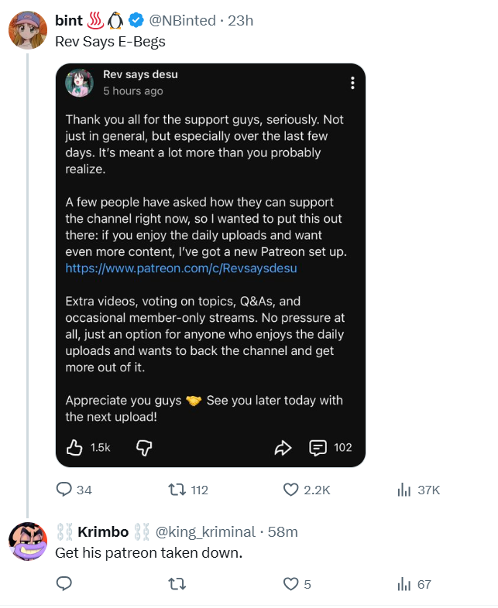Retweet bint's Rev Says E-Begs post
This screenshot has width=498, height=608.
click(177, 490)
